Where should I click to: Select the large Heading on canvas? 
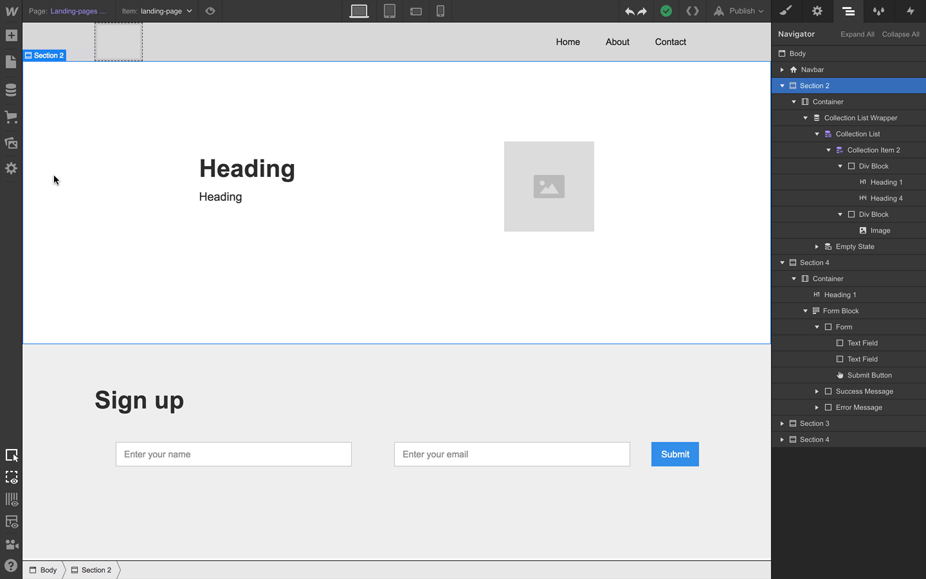pos(247,169)
